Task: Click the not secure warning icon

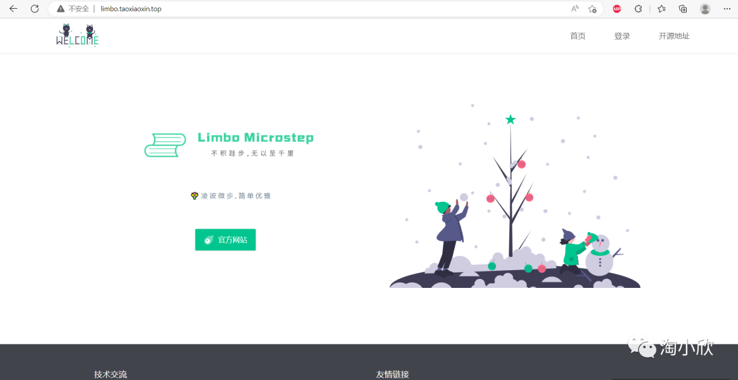Action: [x=61, y=8]
